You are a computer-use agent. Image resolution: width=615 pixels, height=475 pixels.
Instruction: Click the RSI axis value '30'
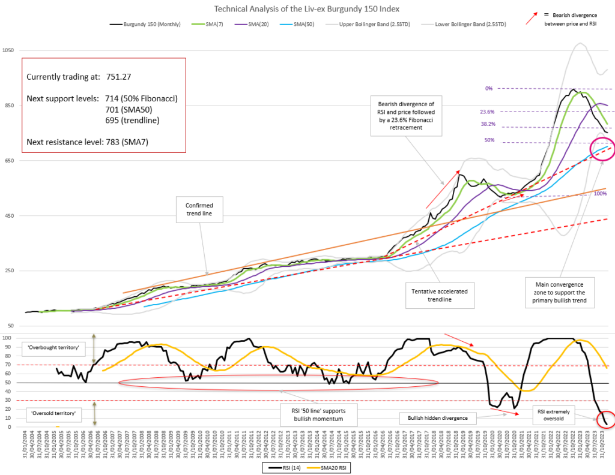(7, 400)
